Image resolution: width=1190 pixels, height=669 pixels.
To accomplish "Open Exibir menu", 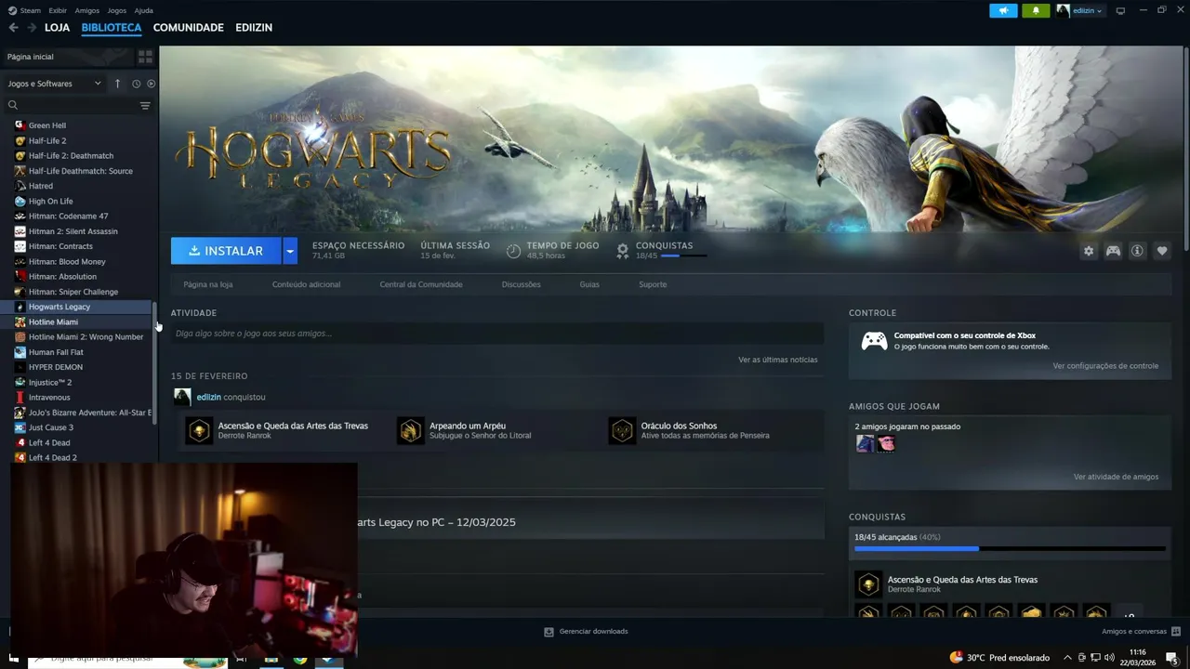I will tap(58, 10).
